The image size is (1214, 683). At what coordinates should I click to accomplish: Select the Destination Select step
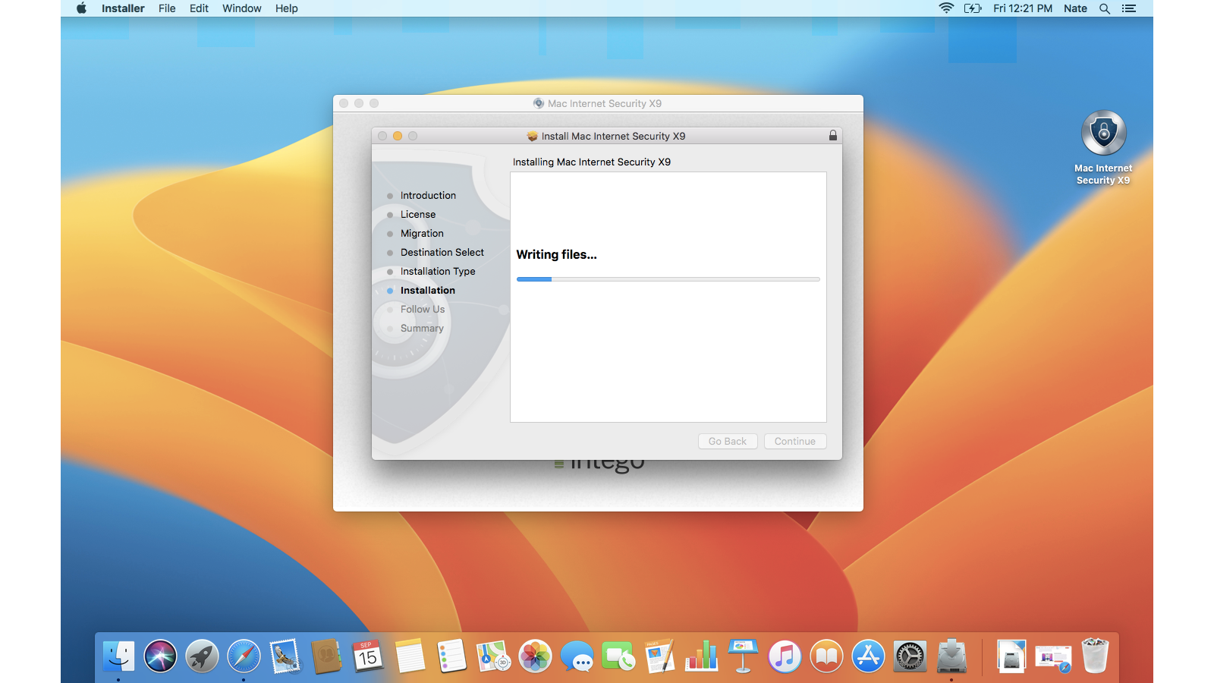(x=442, y=253)
